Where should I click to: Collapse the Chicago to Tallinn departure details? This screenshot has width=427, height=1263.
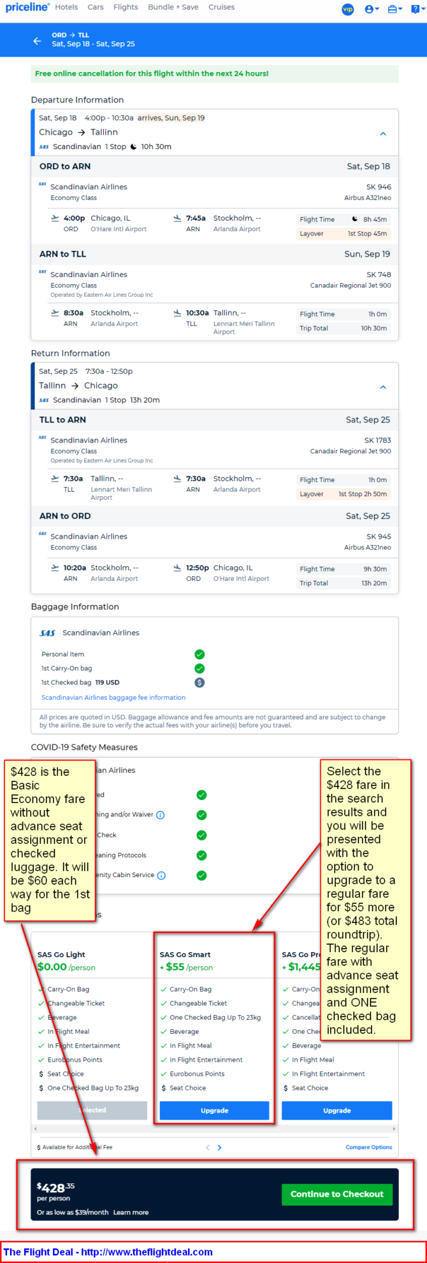[x=383, y=134]
